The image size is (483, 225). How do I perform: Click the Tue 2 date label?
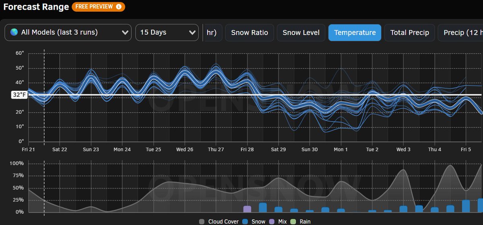pyautogui.click(x=372, y=149)
